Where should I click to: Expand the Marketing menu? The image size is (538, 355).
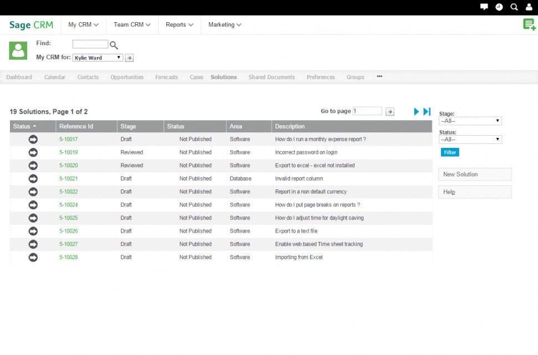(225, 25)
